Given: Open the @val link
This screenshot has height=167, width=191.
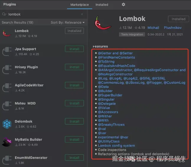Looking at the screenshot, I should tap(102, 129).
